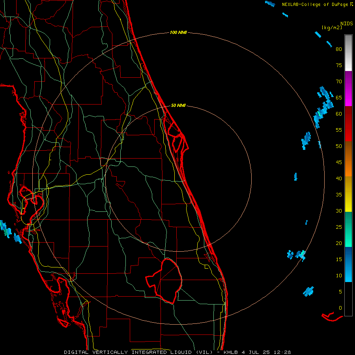This screenshot has width=355, height=355.
Task: Click the 50 NMI range ring label
Action: (178, 105)
